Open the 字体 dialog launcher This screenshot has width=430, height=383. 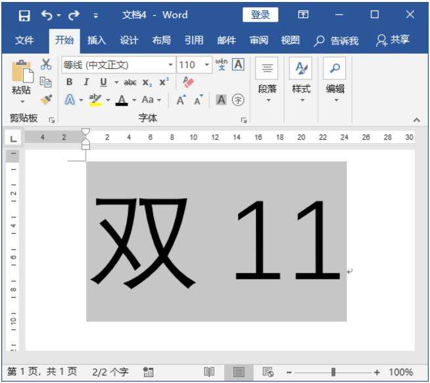coord(243,120)
